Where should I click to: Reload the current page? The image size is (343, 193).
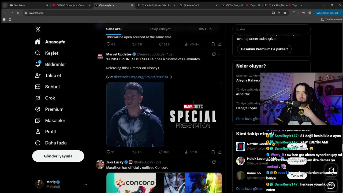point(18,13)
